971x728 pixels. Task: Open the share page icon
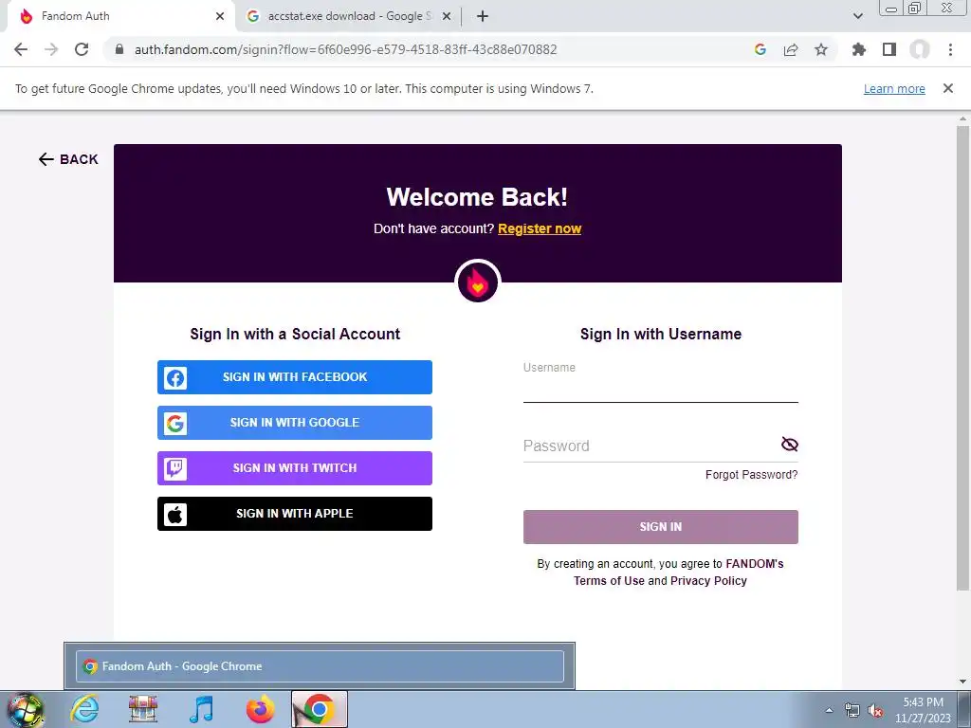click(791, 49)
